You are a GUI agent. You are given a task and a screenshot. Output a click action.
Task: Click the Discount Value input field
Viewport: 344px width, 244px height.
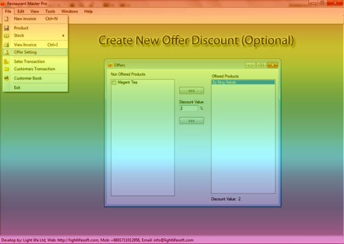(x=189, y=108)
